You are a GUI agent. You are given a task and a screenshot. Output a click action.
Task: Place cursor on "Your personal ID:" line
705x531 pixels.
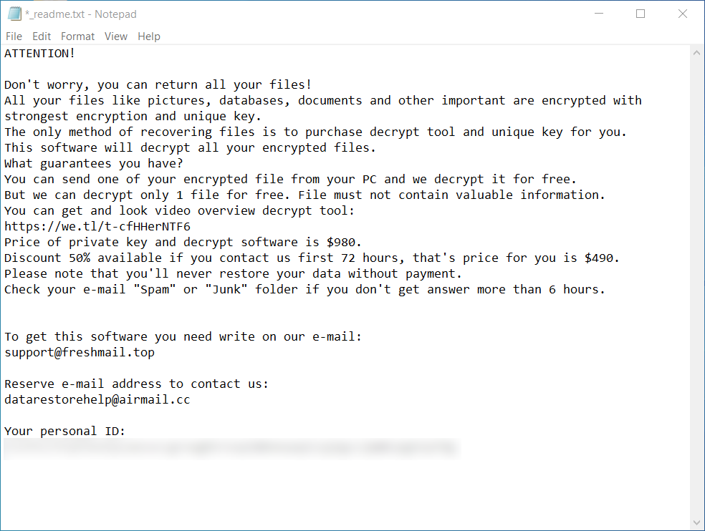[65, 431]
